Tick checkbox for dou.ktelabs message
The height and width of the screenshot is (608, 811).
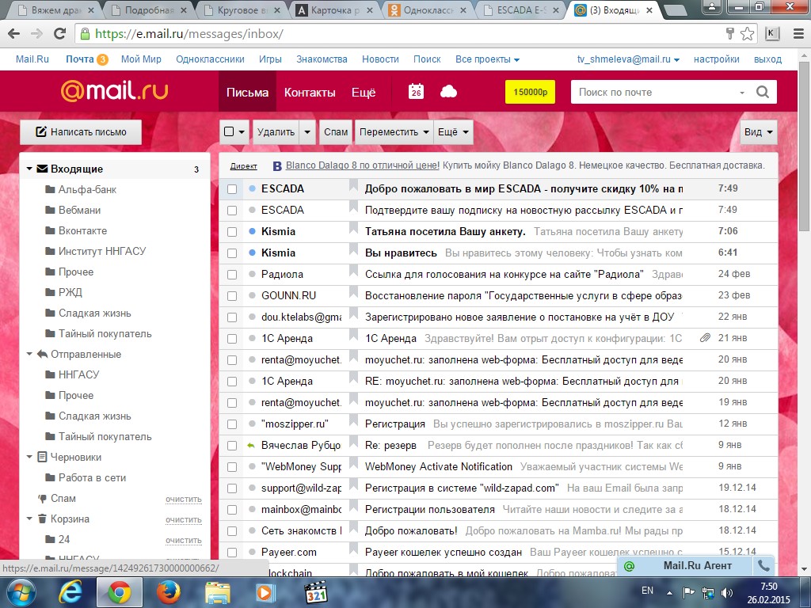[232, 317]
